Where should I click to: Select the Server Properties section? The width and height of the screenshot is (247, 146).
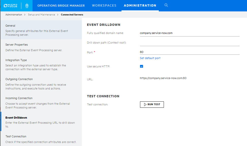[x=41, y=47]
